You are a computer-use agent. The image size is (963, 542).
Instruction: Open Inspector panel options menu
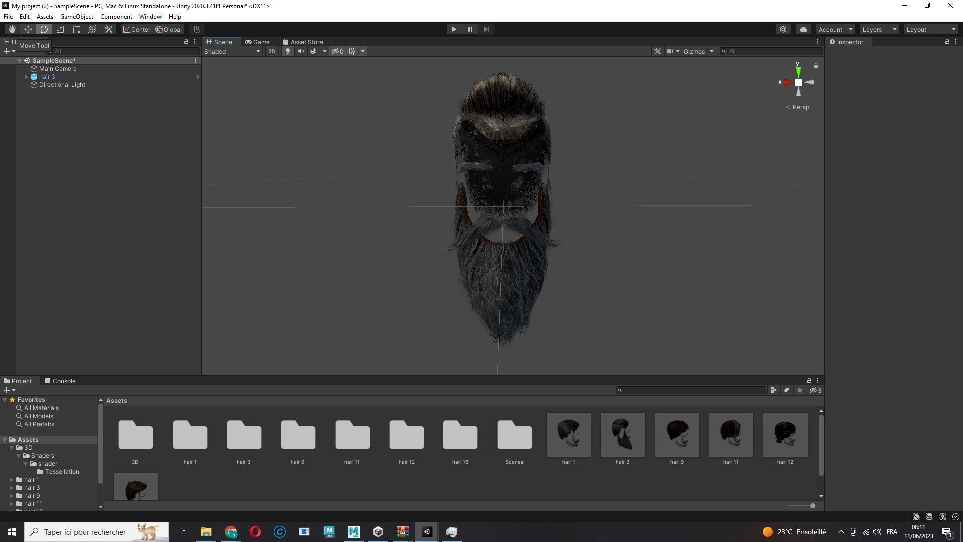[956, 42]
